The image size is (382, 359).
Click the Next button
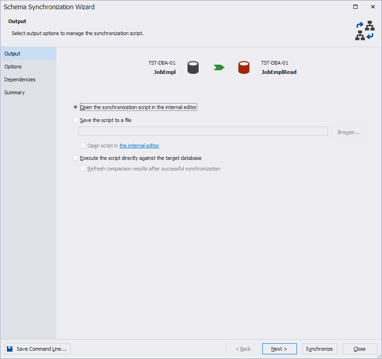point(279,349)
